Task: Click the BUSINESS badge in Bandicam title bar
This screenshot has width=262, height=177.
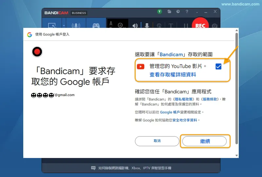Action: [79, 13]
